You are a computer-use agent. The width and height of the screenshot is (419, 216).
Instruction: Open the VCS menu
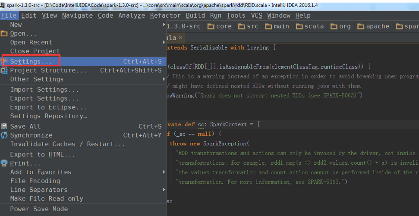[x=256, y=16]
